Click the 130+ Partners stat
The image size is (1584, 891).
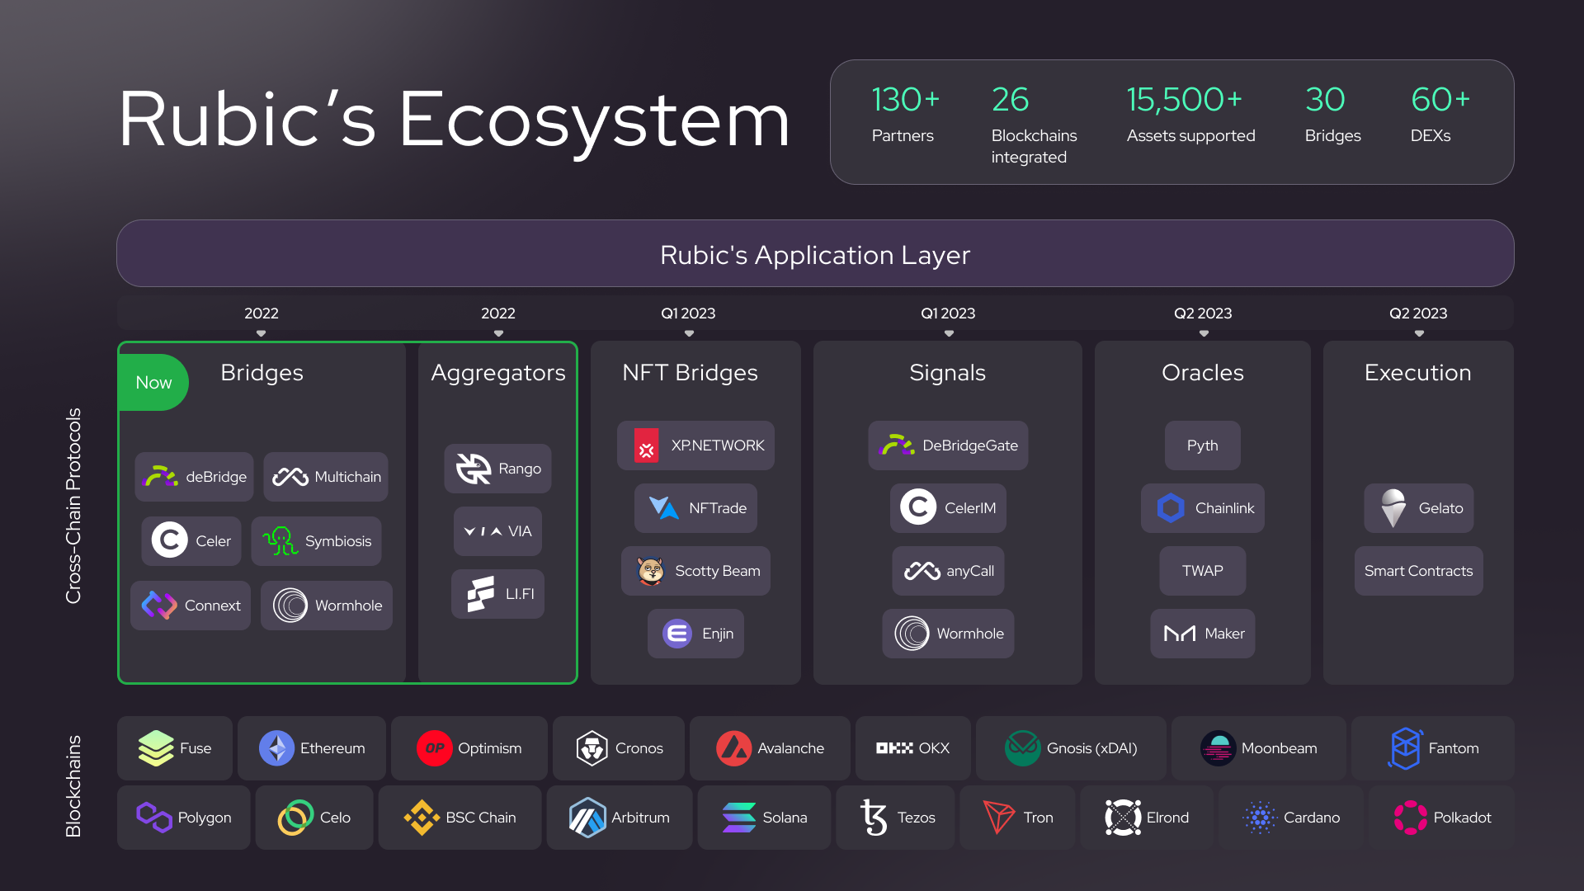tap(905, 114)
